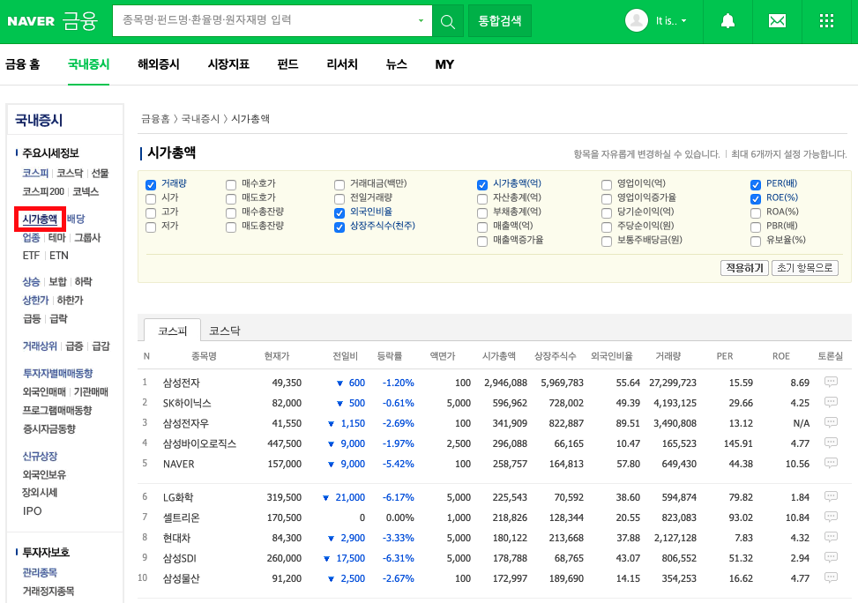The width and height of the screenshot is (858, 603).
Task: Check the 영업이익(억) checkbox
Action: 607,184
